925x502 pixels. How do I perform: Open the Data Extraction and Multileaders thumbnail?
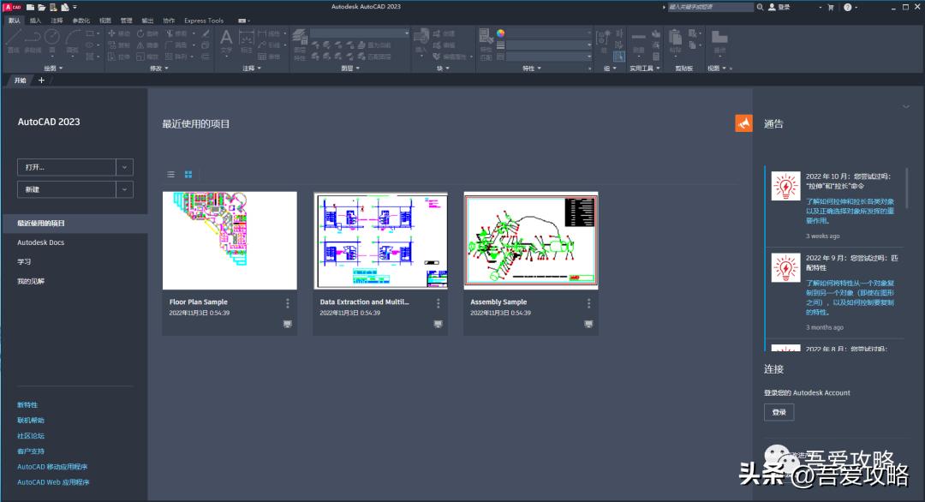[x=380, y=241]
